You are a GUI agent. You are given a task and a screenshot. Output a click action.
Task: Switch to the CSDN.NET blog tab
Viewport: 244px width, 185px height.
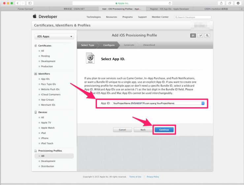pos(74,9)
